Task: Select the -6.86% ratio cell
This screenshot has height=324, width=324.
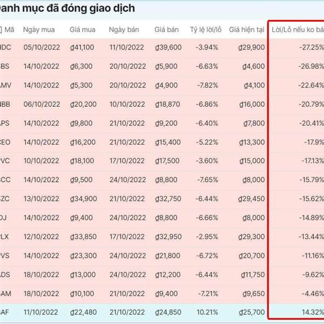Action: click(207, 104)
